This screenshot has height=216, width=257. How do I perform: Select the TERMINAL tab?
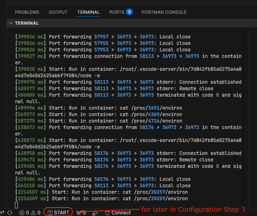88,12
